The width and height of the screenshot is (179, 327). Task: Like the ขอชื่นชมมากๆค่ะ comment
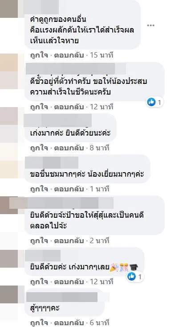(39, 189)
